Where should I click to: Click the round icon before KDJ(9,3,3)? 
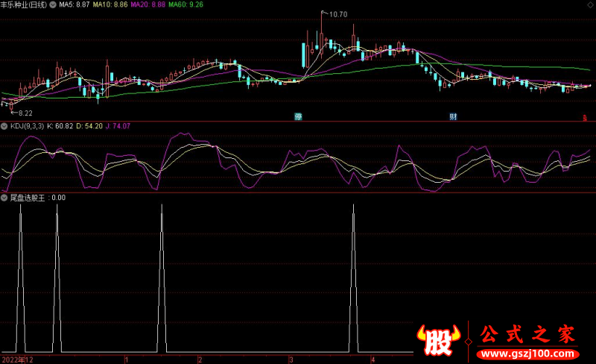(4, 126)
